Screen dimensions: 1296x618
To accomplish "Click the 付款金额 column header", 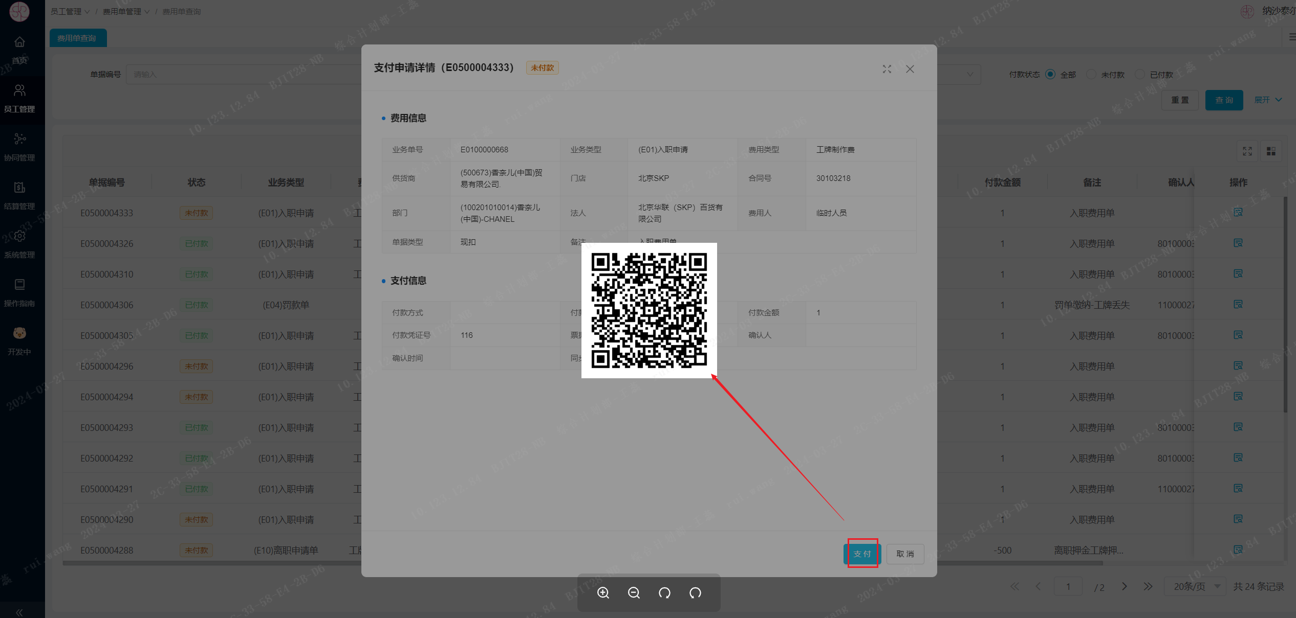I will (x=1002, y=182).
